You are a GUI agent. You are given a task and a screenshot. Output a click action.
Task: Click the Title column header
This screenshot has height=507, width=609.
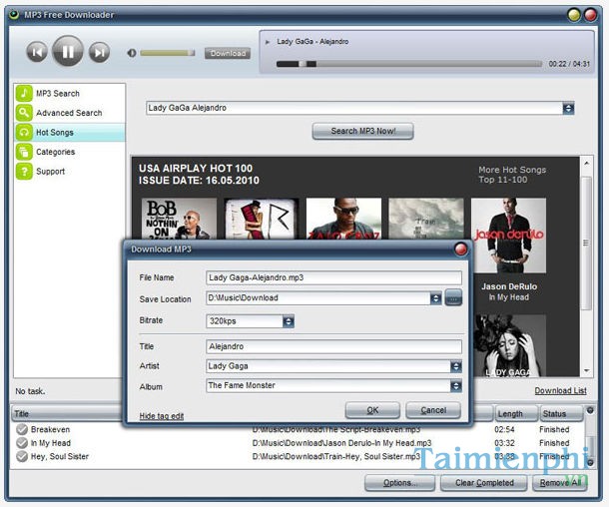tap(66, 414)
